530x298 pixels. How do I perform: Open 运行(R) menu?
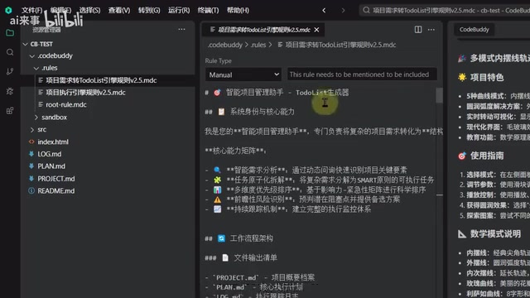pyautogui.click(x=179, y=11)
